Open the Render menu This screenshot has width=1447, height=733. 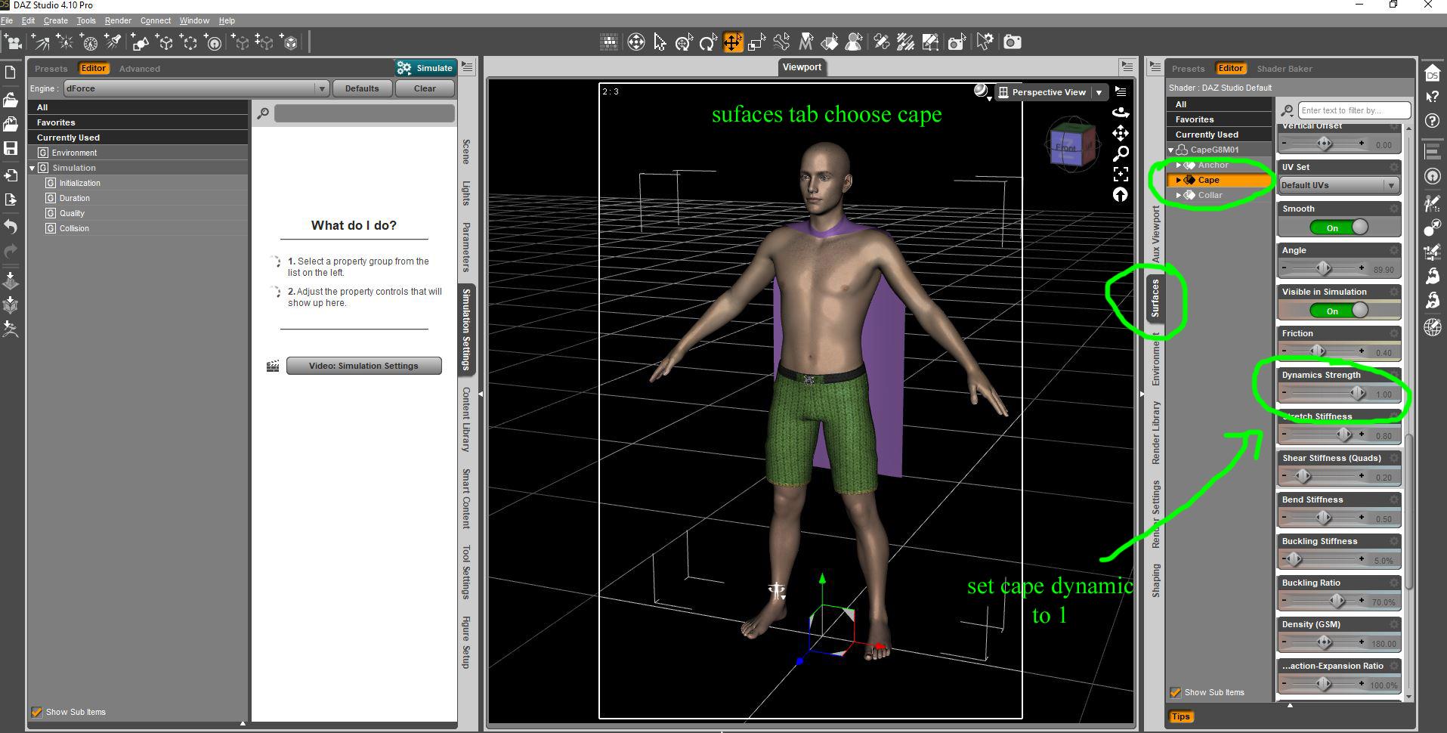click(x=118, y=20)
